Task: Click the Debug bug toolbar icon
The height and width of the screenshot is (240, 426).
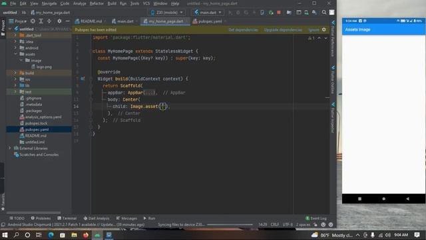Action: tap(238, 13)
